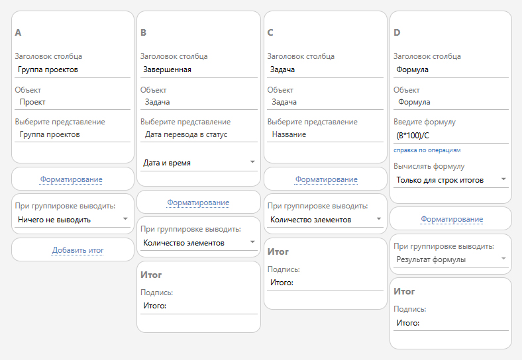Expand the Дата и время format dropdown

(x=199, y=163)
